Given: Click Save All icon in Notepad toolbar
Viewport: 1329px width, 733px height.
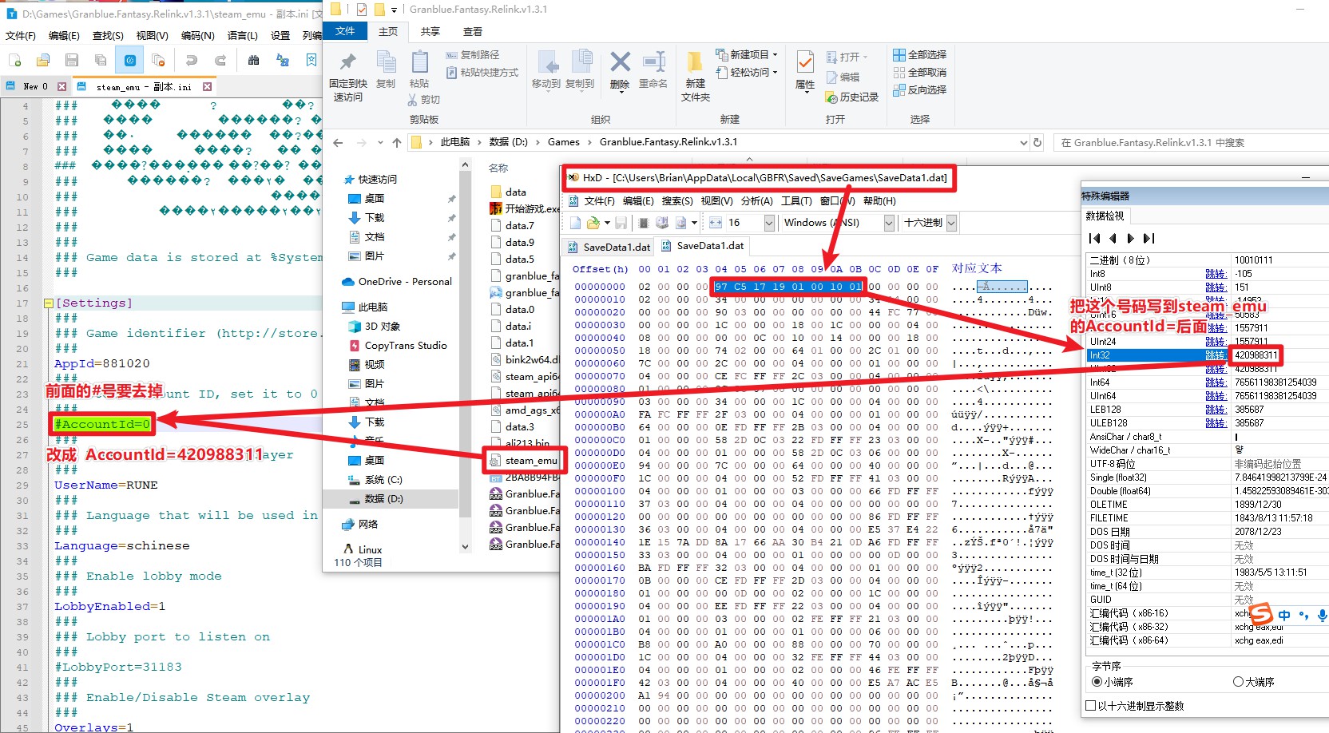Looking at the screenshot, I should coord(101,60).
